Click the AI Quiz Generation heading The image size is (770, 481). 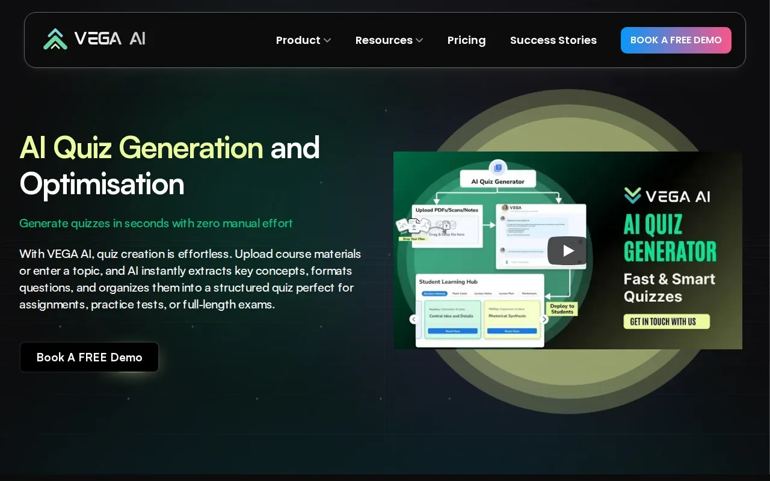[x=141, y=147]
